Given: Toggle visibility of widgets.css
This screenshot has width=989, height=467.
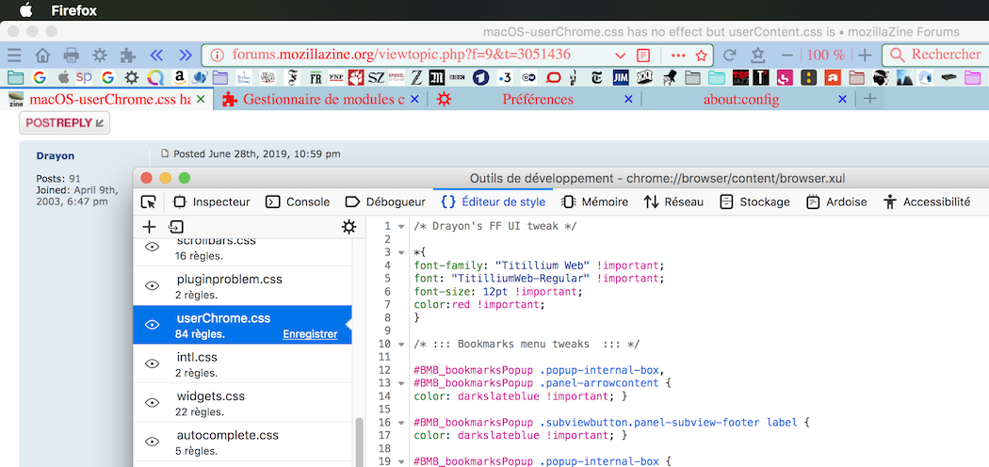Looking at the screenshot, I should pyautogui.click(x=152, y=402).
